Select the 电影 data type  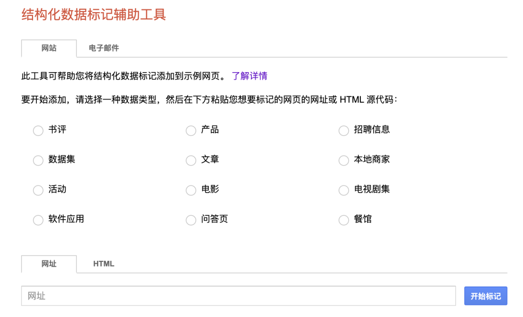click(x=191, y=190)
